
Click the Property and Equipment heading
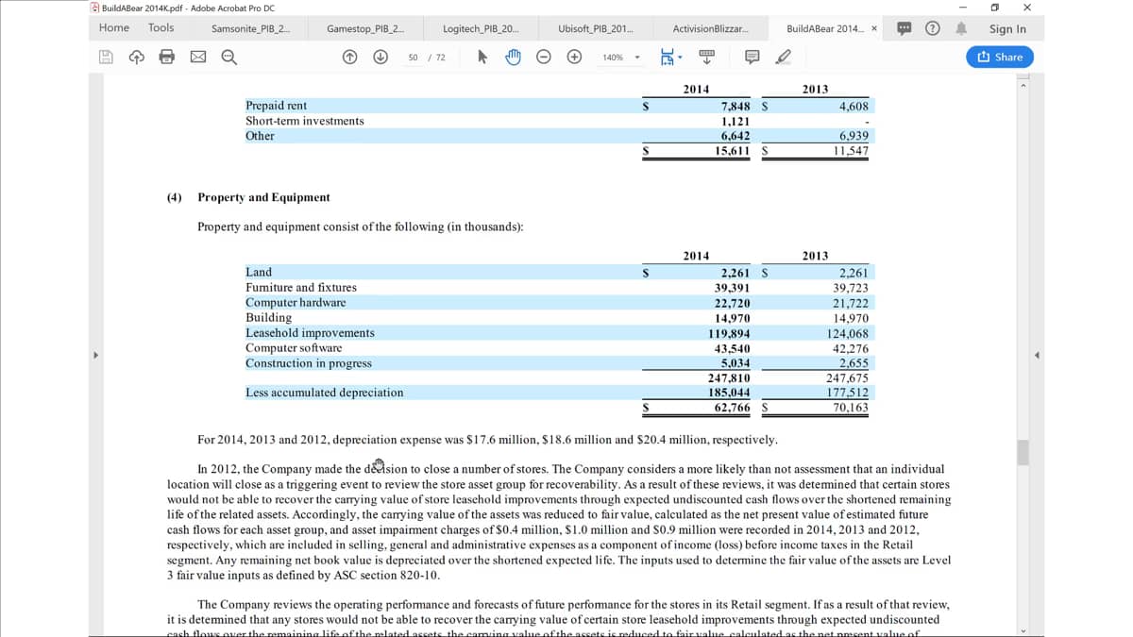[263, 197]
